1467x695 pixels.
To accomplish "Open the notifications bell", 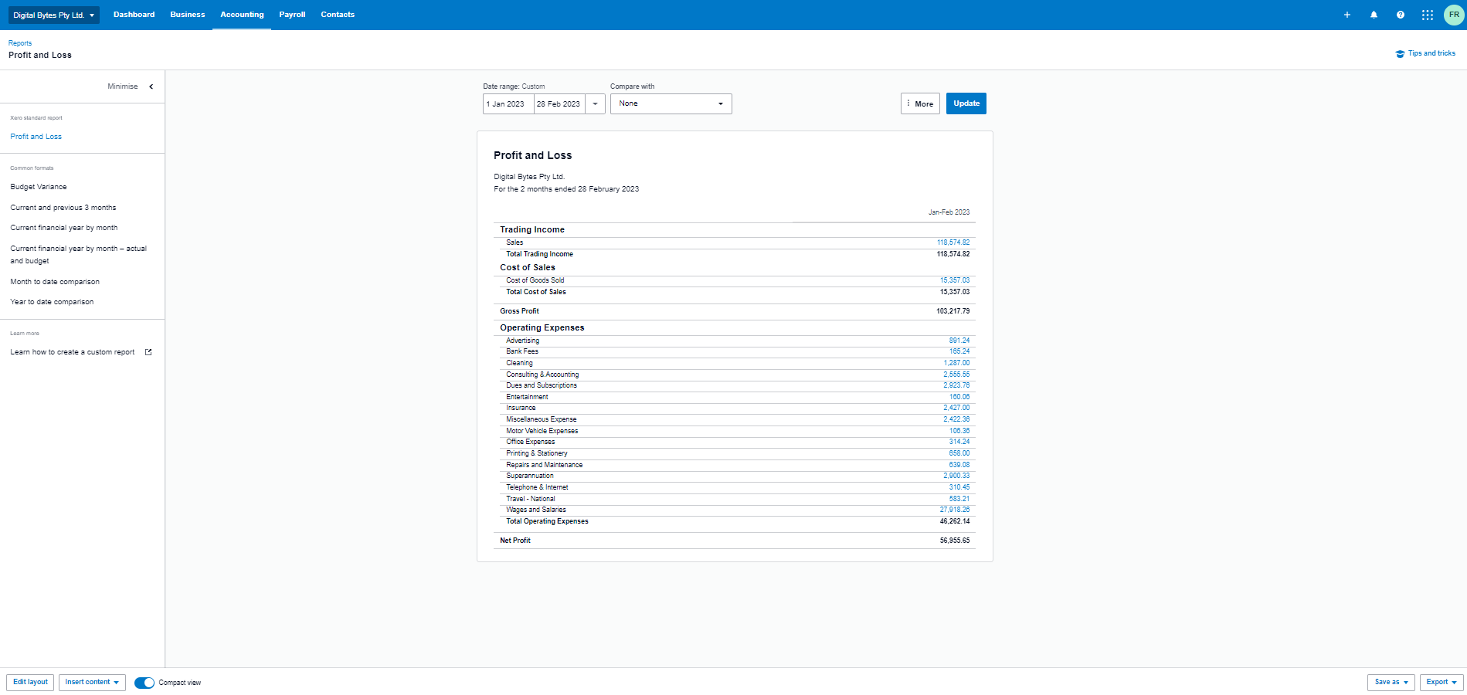I will click(x=1374, y=15).
